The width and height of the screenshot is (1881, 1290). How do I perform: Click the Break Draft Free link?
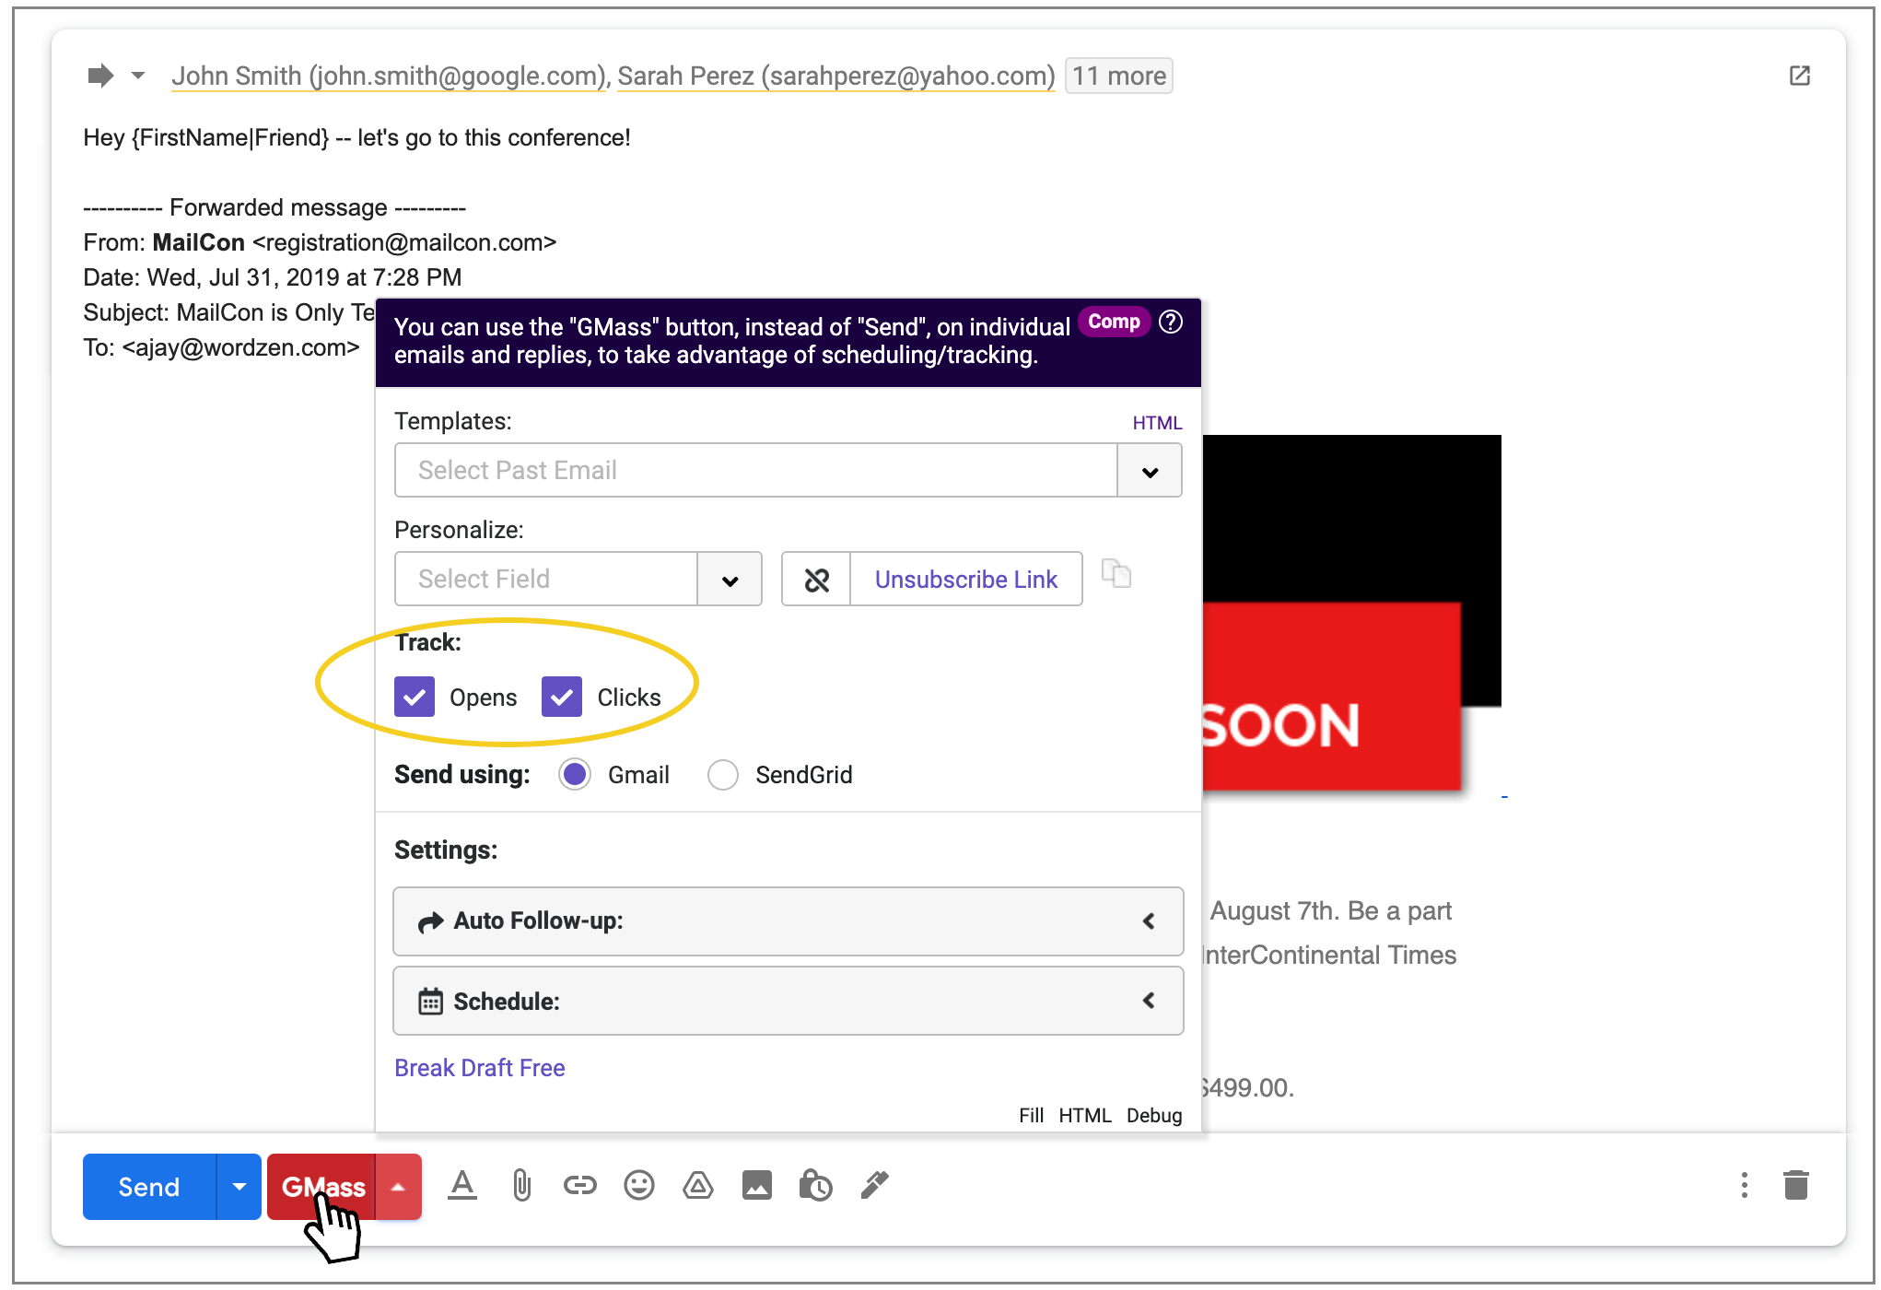[480, 1068]
